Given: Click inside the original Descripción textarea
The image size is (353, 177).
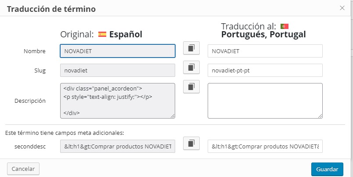Looking at the screenshot, I should click(x=117, y=101).
